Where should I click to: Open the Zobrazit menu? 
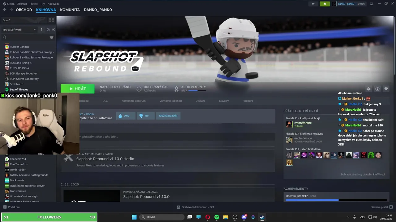pyautogui.click(x=22, y=4)
